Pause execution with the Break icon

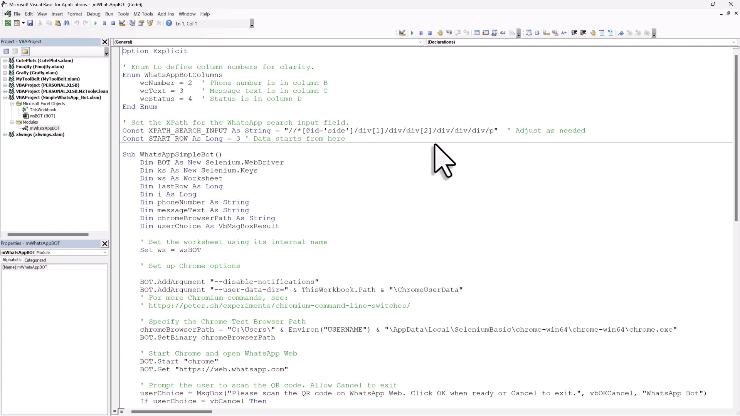click(104, 23)
